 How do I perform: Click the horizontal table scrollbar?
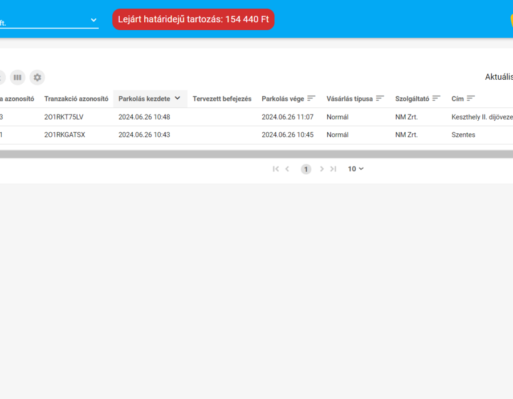(x=256, y=154)
